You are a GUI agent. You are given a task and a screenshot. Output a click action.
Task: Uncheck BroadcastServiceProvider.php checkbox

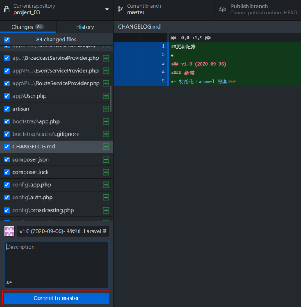point(7,58)
